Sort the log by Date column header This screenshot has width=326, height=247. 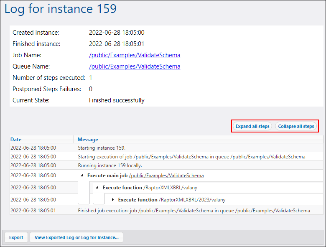coord(16,140)
